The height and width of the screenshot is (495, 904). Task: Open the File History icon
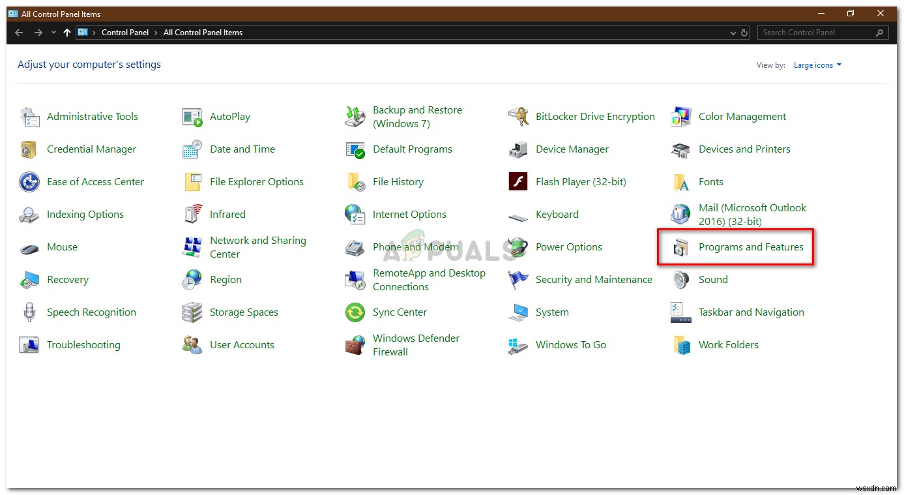tap(355, 182)
